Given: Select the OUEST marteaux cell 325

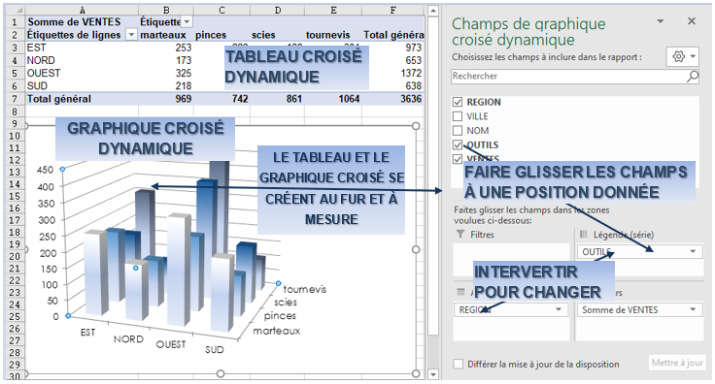Looking at the screenshot, I should 166,74.
